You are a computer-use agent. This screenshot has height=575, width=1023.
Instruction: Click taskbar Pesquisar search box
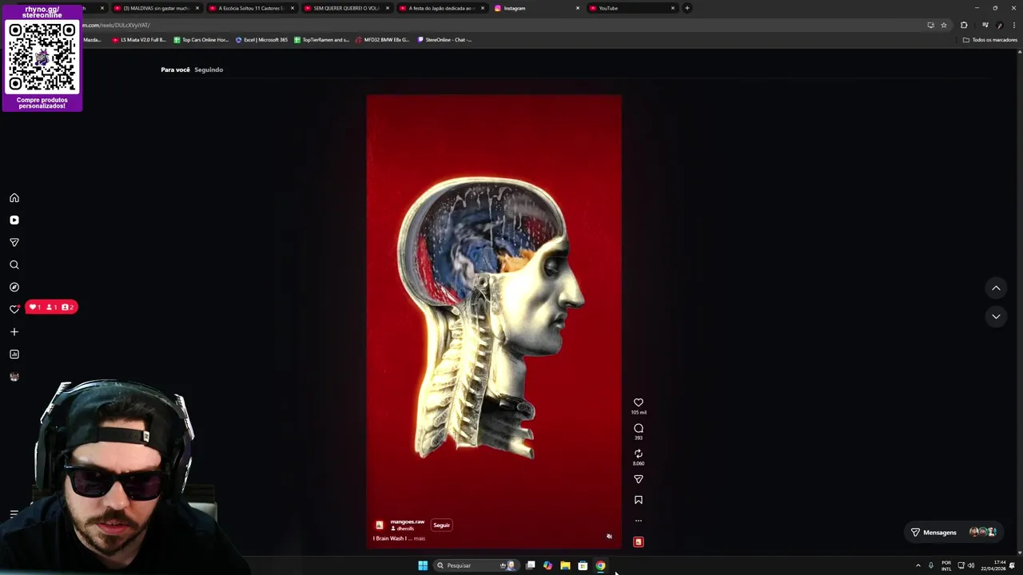point(476,566)
